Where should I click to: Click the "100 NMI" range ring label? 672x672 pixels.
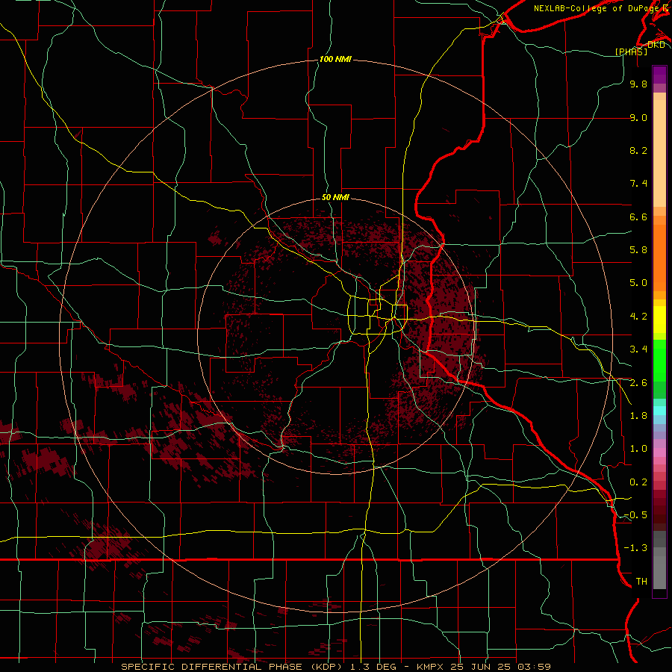[x=335, y=59]
